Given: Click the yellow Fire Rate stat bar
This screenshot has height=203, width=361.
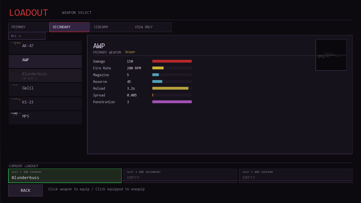Looking at the screenshot, I should pos(172,68).
